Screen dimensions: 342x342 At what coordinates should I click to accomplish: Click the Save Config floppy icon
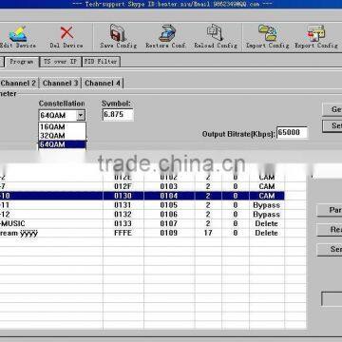[x=118, y=33]
